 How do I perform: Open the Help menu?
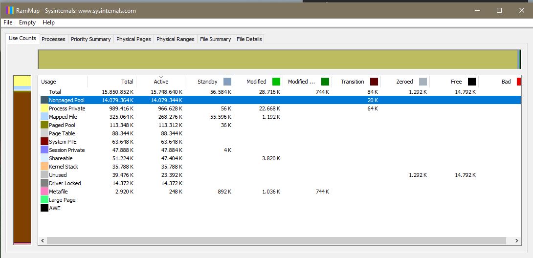click(x=48, y=22)
